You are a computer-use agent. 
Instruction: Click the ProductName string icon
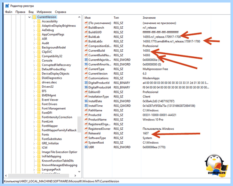point(86,120)
